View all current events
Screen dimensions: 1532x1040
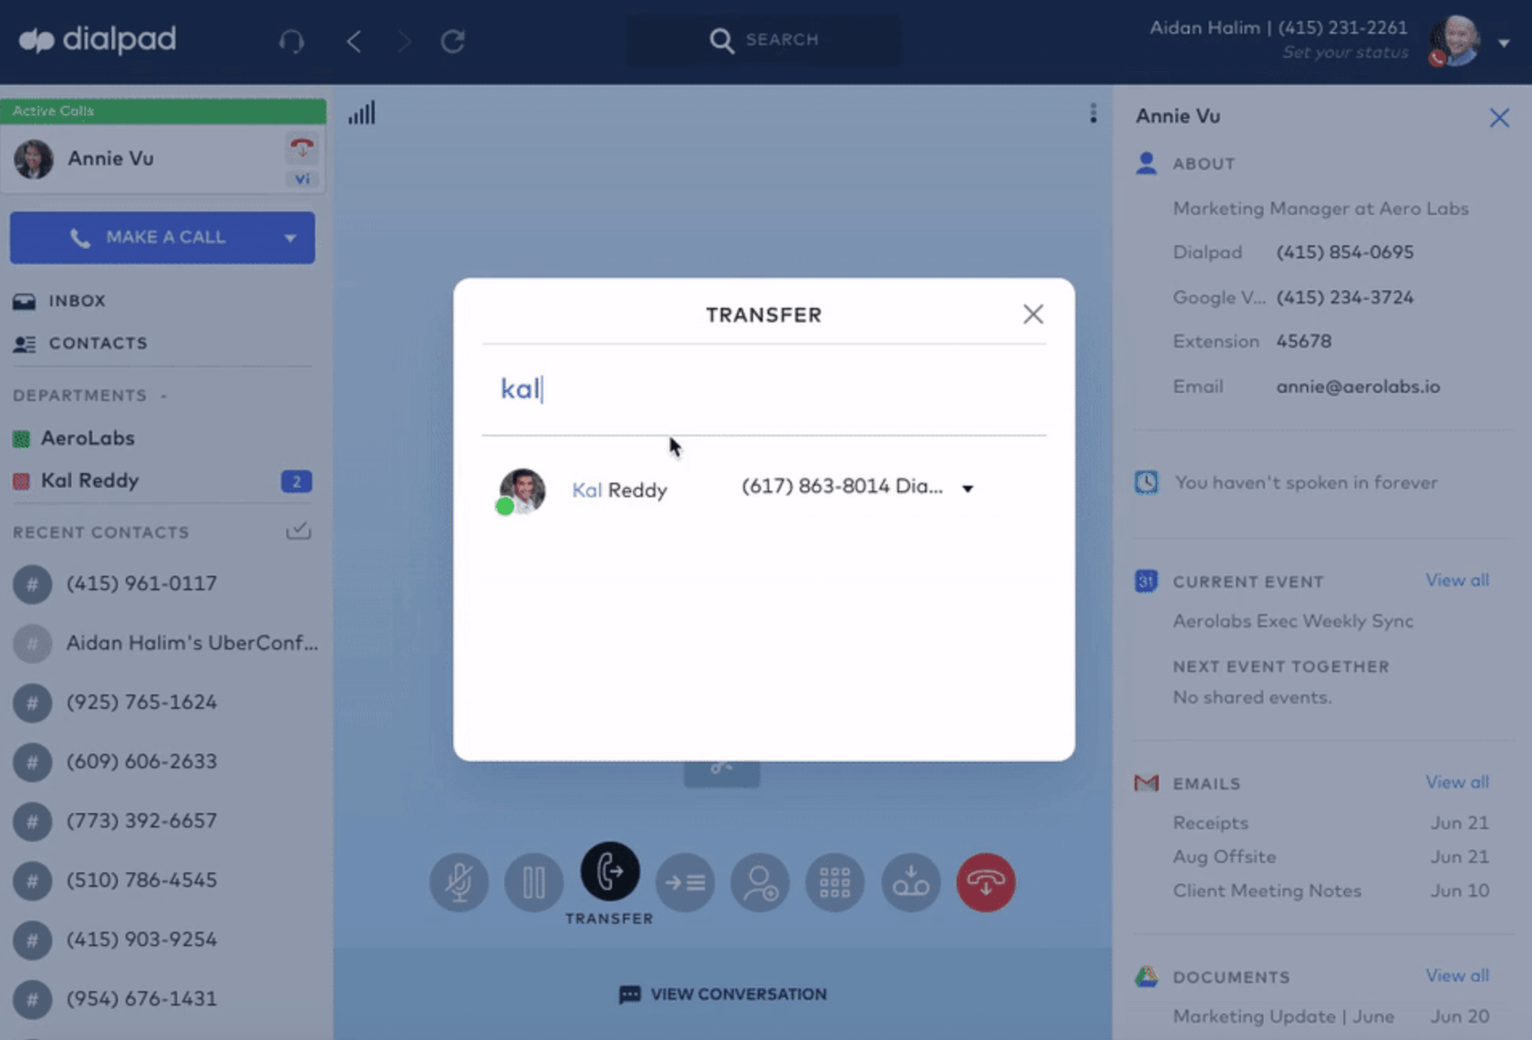(1457, 581)
